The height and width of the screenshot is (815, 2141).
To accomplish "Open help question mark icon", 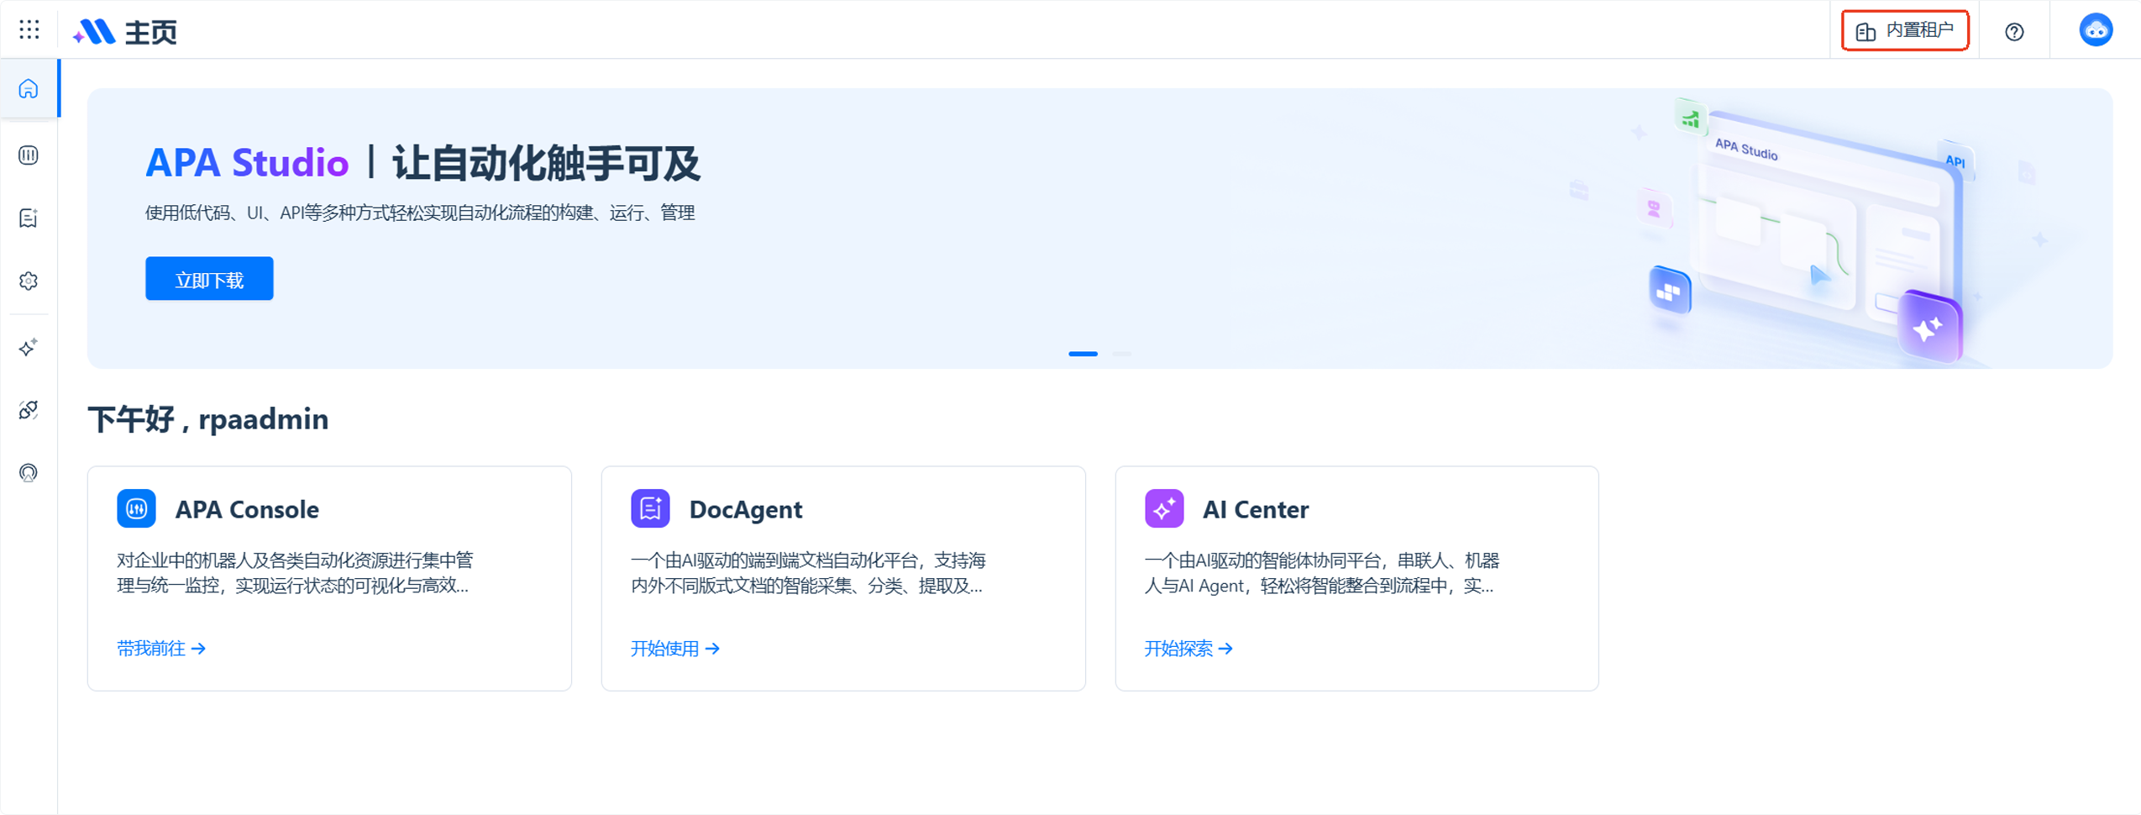I will coord(2013,32).
